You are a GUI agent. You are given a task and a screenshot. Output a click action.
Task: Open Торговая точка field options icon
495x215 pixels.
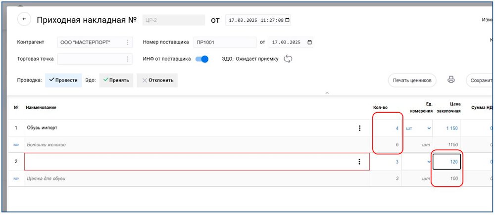click(128, 59)
